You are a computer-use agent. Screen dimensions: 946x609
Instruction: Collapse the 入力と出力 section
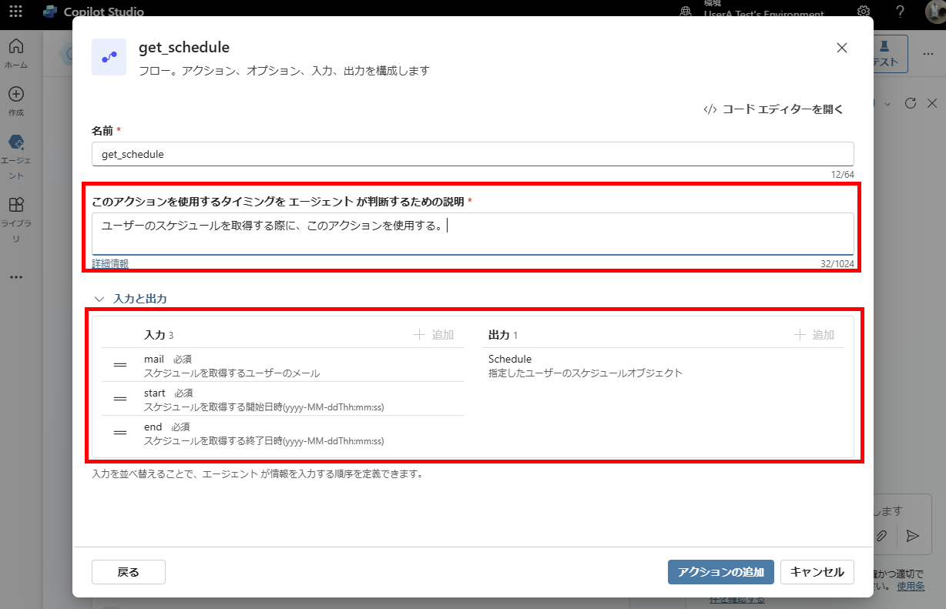click(x=99, y=299)
